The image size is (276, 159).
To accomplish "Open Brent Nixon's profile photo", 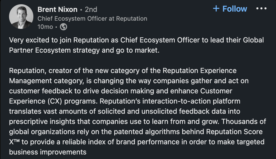I will click(x=21, y=17).
